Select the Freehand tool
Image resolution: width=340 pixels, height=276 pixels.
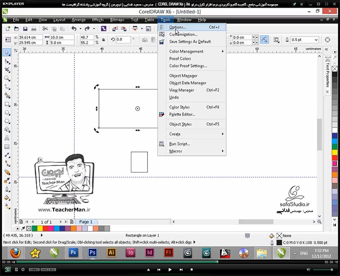(7, 87)
